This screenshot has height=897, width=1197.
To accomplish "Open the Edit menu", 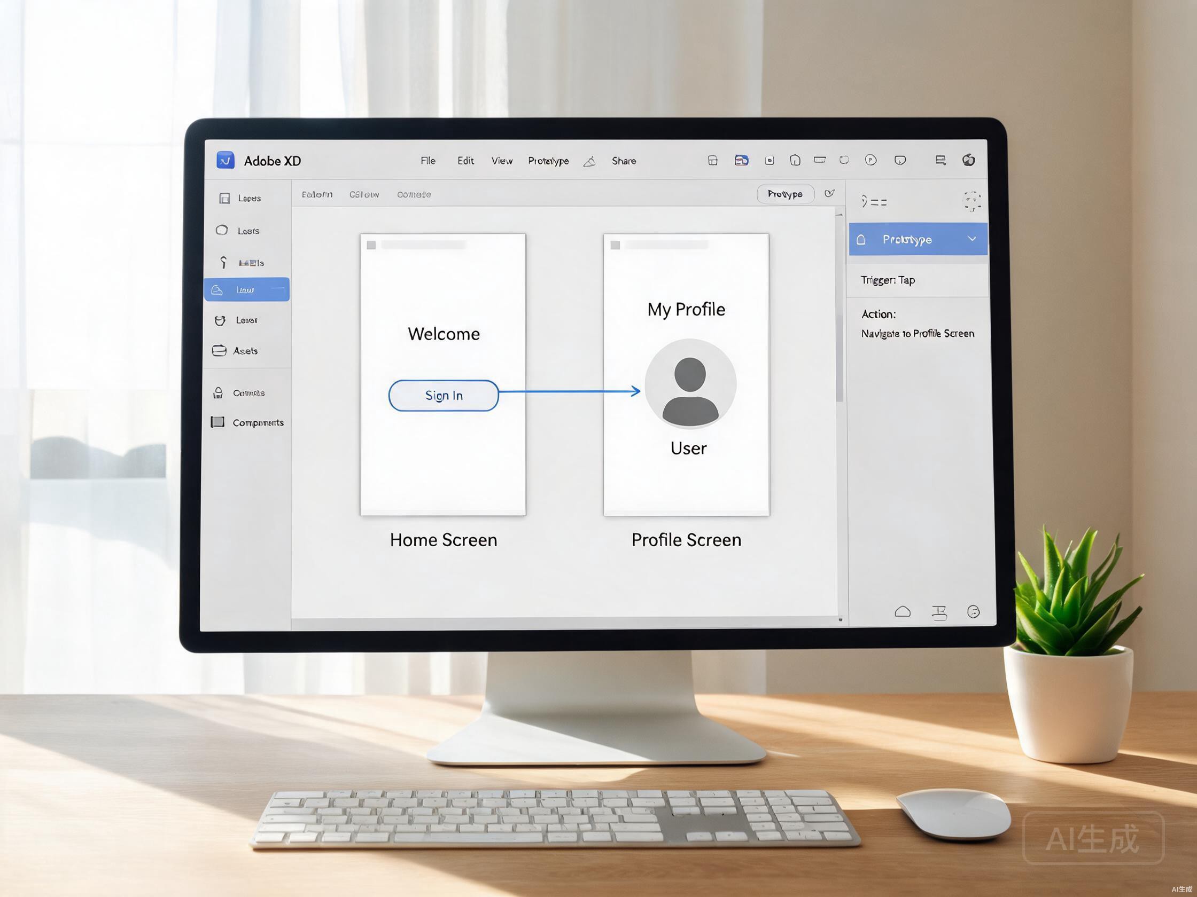I will [465, 161].
